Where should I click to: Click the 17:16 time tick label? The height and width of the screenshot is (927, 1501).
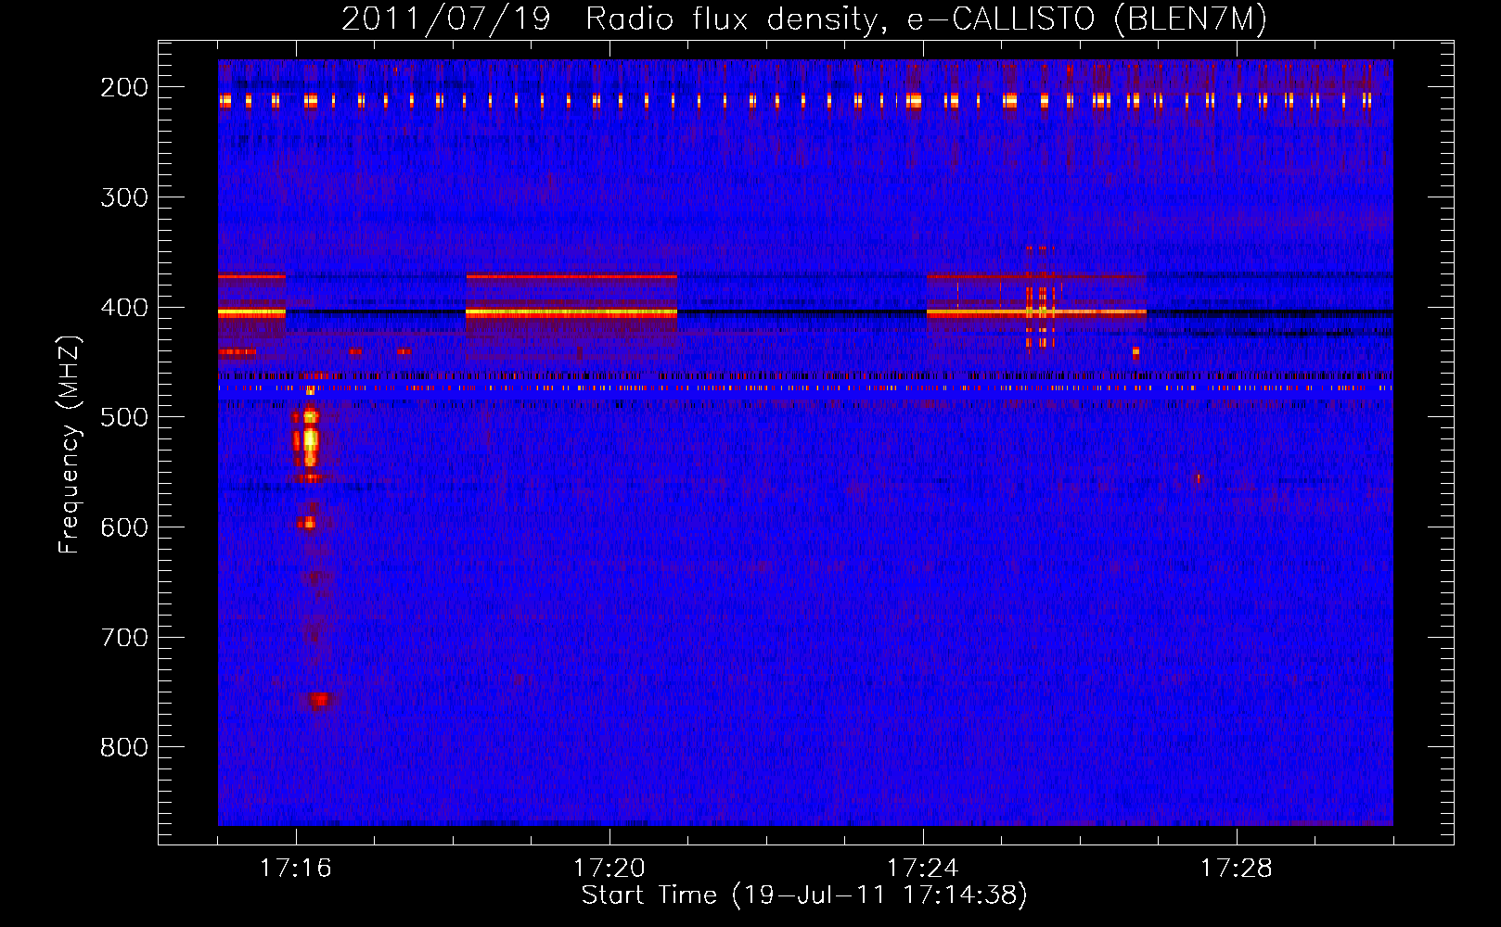click(x=296, y=869)
